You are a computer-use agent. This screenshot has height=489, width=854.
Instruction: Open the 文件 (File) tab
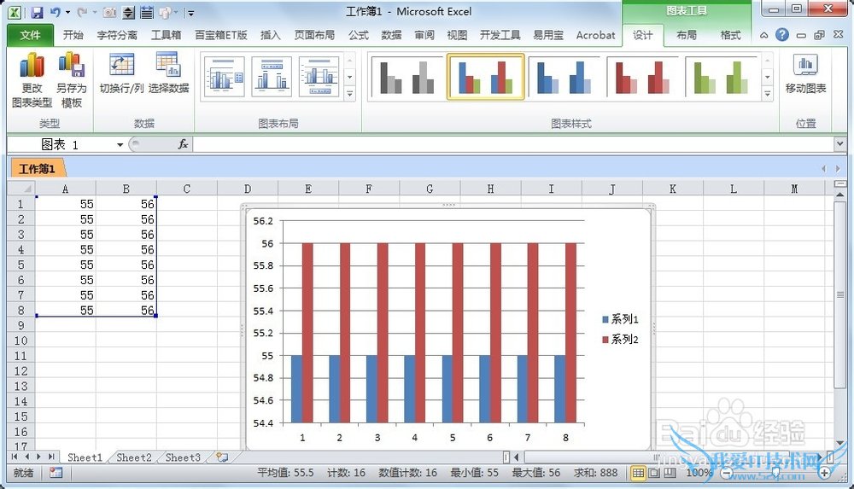coord(30,35)
